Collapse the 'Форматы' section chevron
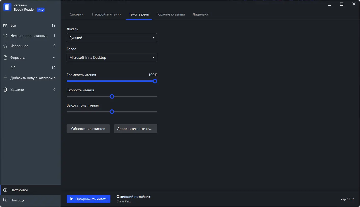Viewport: 360px width, 207px height. click(x=54, y=58)
